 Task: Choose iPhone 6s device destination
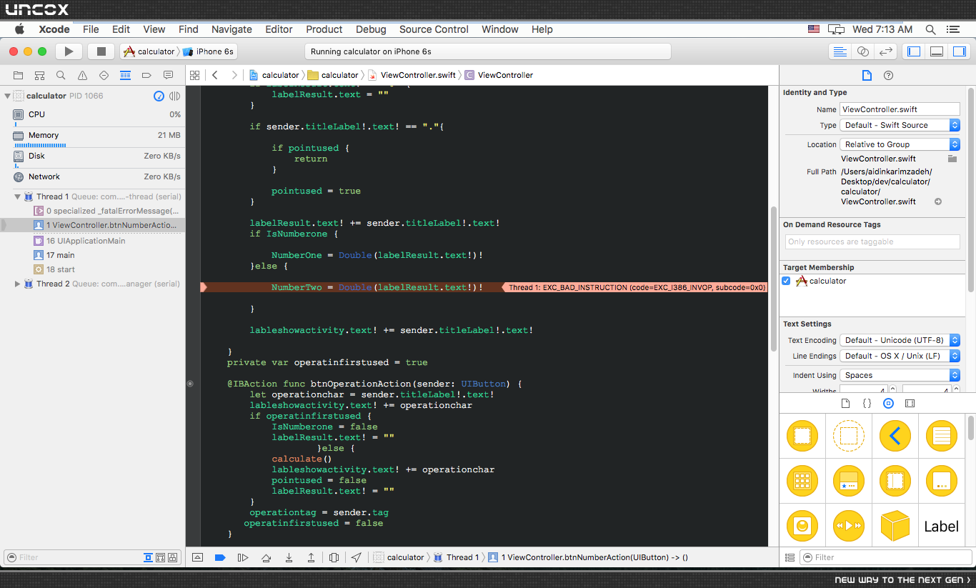[x=209, y=51]
